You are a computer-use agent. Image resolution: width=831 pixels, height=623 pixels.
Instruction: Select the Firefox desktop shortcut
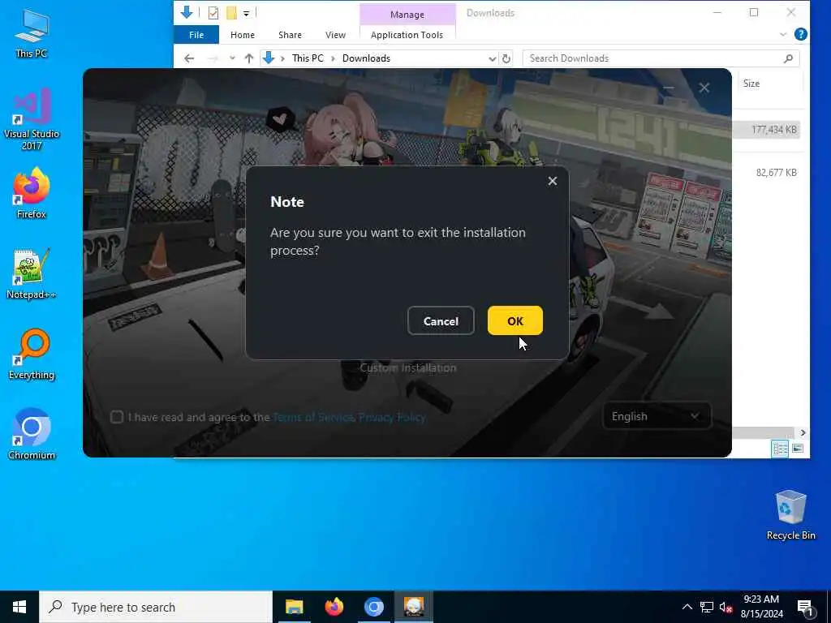coord(32,193)
